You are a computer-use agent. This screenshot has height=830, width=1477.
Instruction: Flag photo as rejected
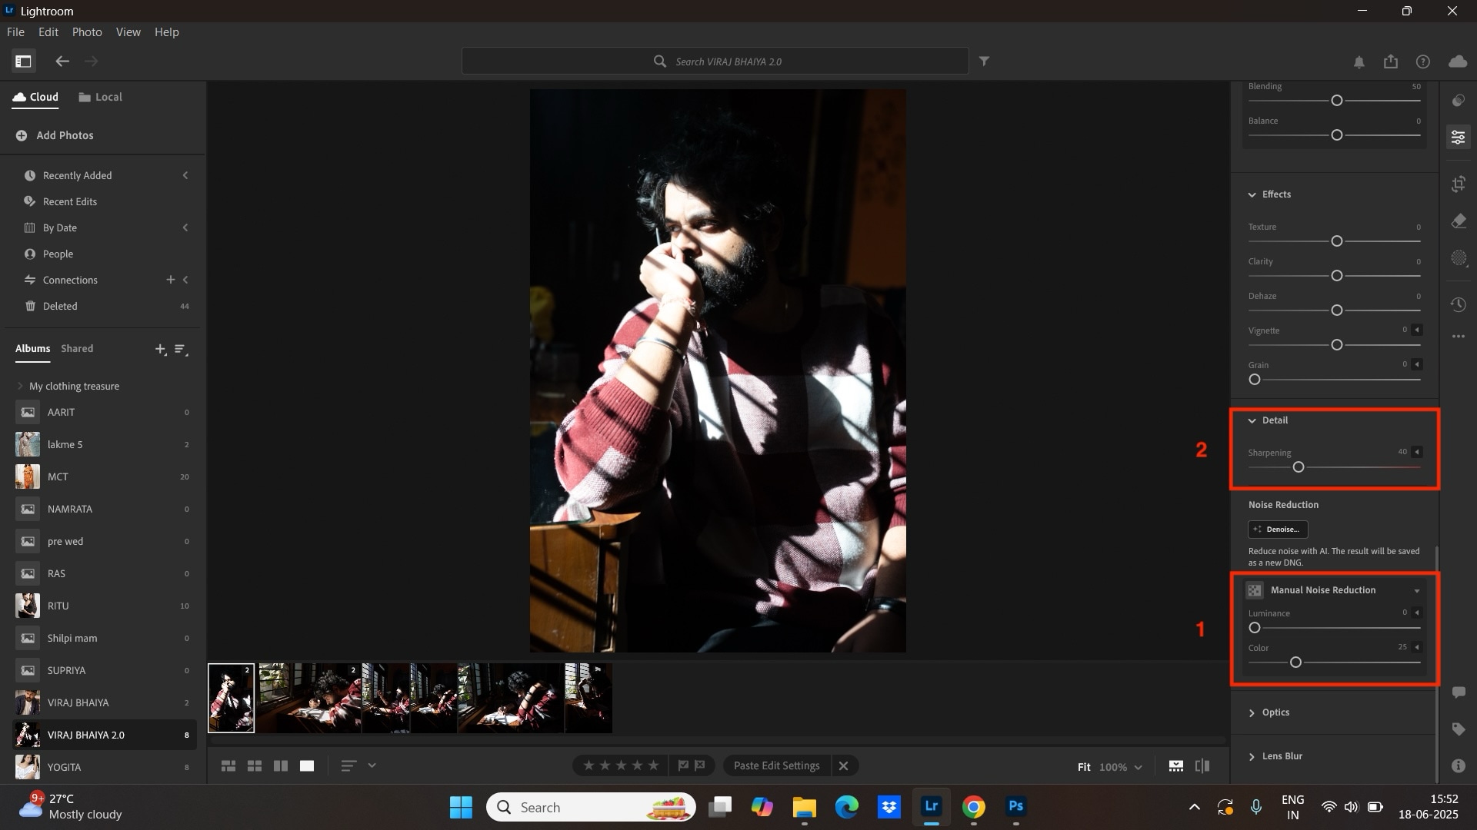[700, 765]
